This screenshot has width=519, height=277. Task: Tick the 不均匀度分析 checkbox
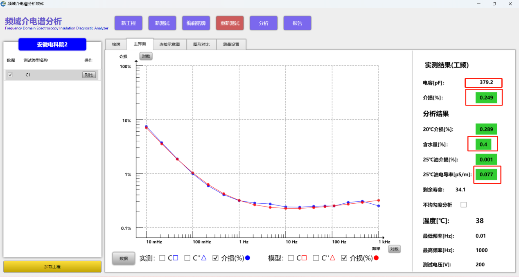point(463,205)
